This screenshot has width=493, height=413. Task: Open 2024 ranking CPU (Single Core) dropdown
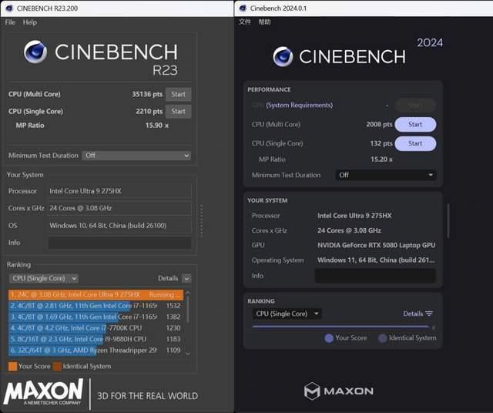pyautogui.click(x=287, y=314)
